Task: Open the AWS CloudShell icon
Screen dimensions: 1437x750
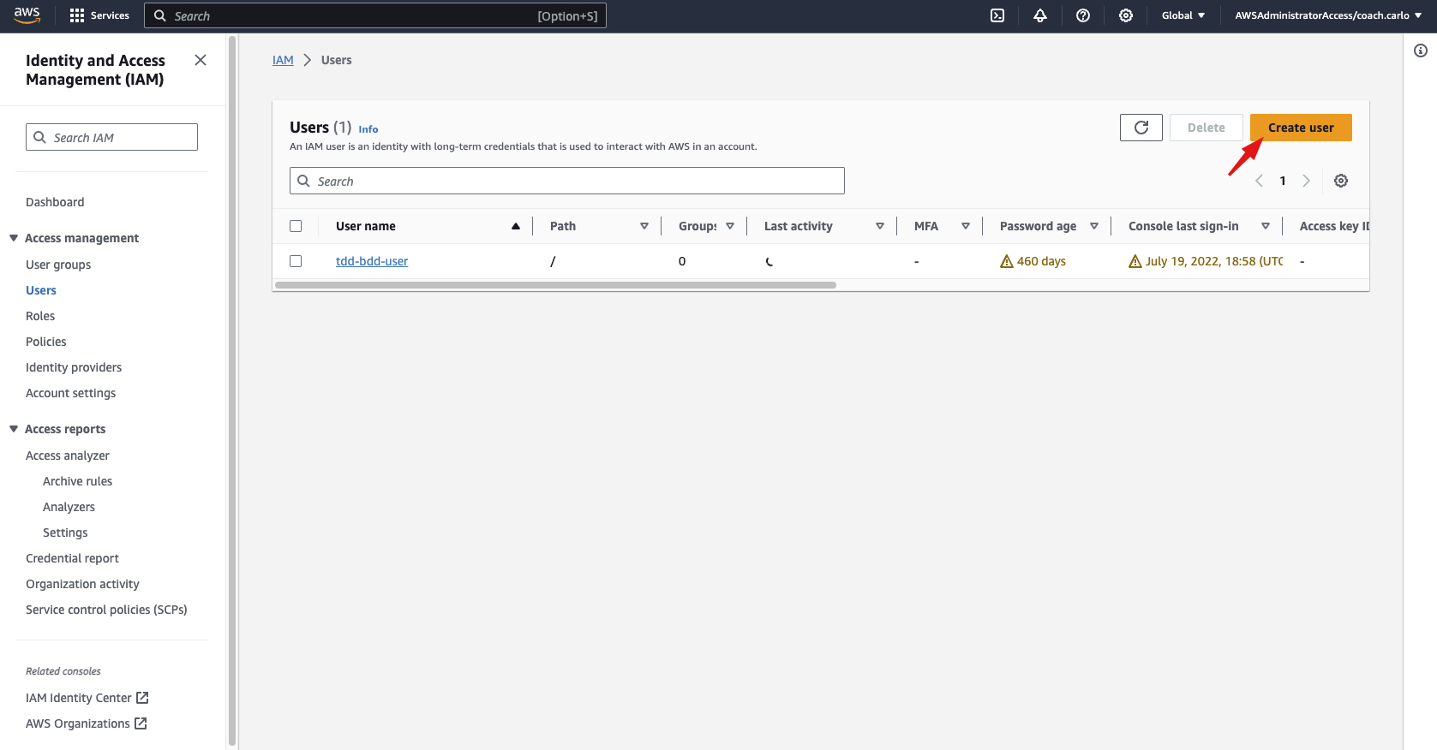Action: (997, 15)
